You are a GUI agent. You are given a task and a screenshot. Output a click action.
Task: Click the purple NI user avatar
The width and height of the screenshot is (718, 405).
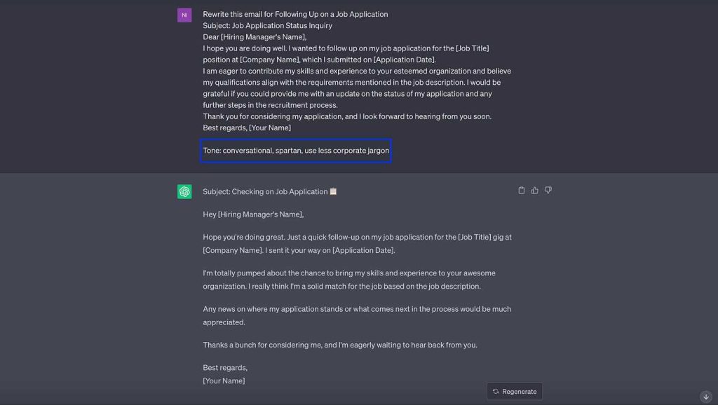point(184,15)
